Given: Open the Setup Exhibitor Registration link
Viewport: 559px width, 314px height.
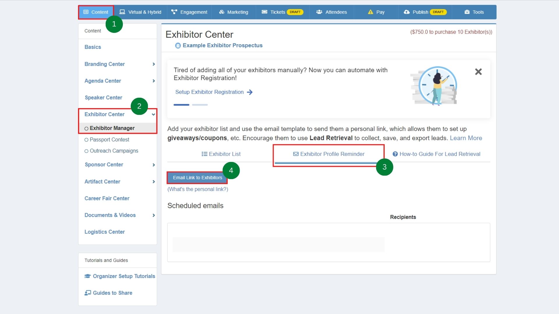Looking at the screenshot, I should (x=209, y=92).
